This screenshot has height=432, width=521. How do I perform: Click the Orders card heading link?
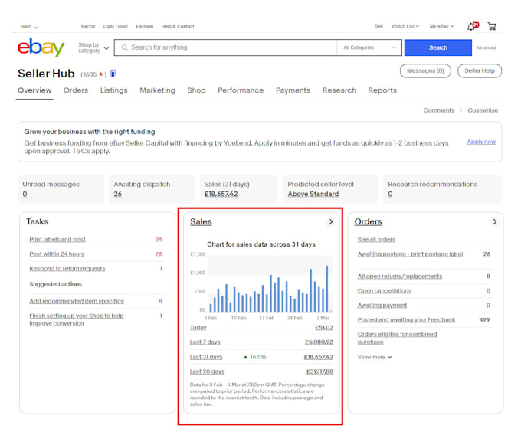pyautogui.click(x=369, y=221)
